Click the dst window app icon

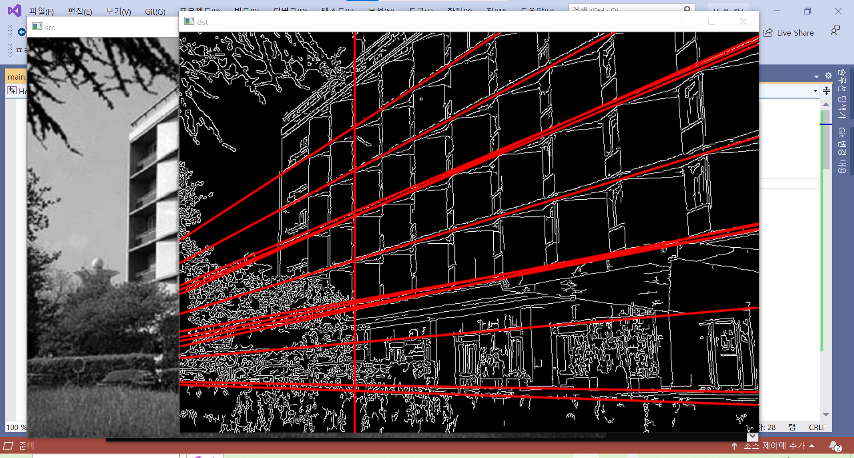(189, 21)
